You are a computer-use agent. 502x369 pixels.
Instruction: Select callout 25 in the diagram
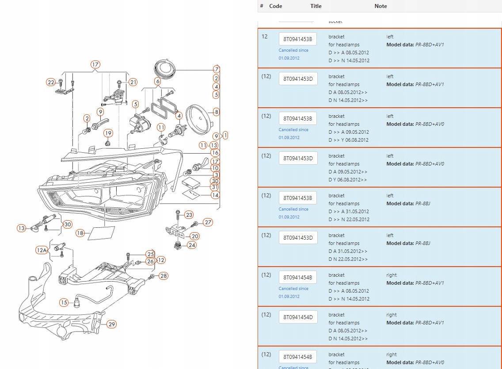tap(151, 254)
